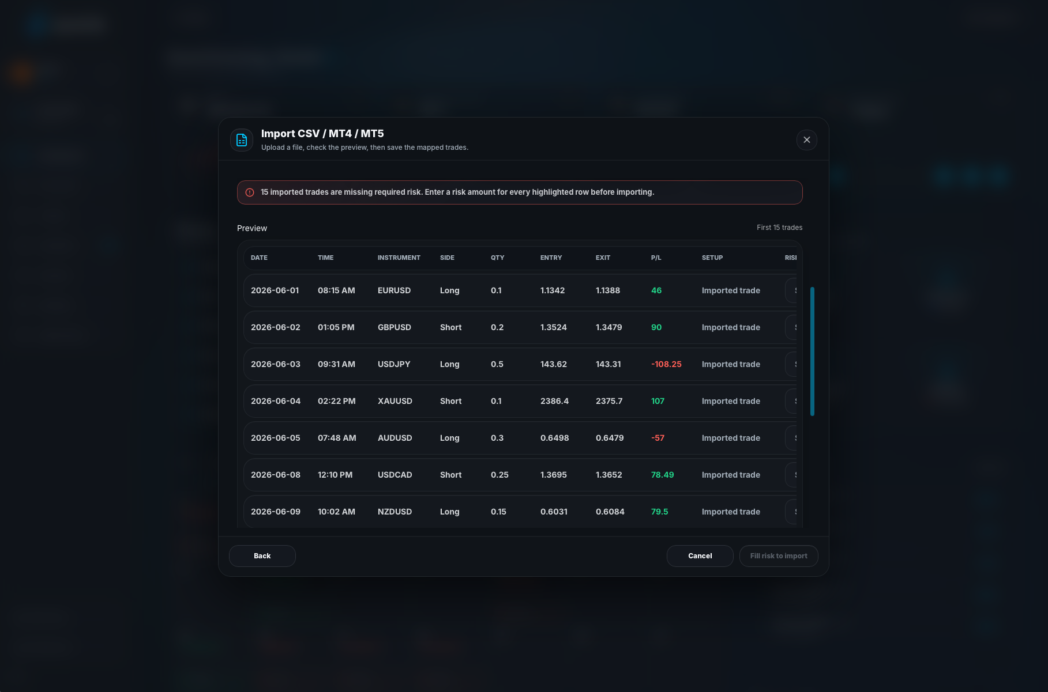Click the SETUP column header
1048x692 pixels.
(712, 258)
